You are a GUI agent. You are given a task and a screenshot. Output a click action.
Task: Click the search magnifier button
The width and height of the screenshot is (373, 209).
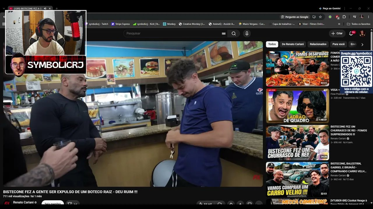click(234, 33)
